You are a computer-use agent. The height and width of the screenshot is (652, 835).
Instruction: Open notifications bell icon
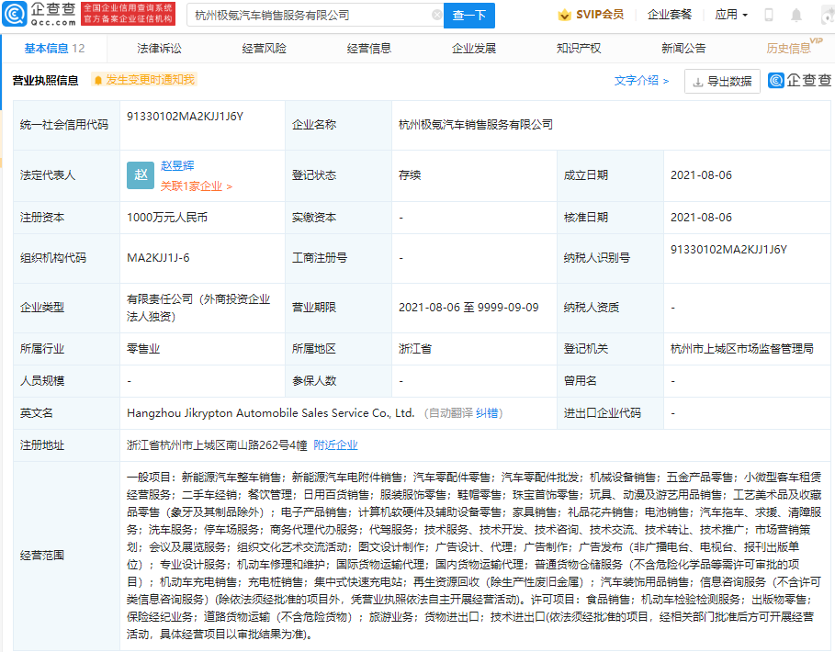point(796,15)
